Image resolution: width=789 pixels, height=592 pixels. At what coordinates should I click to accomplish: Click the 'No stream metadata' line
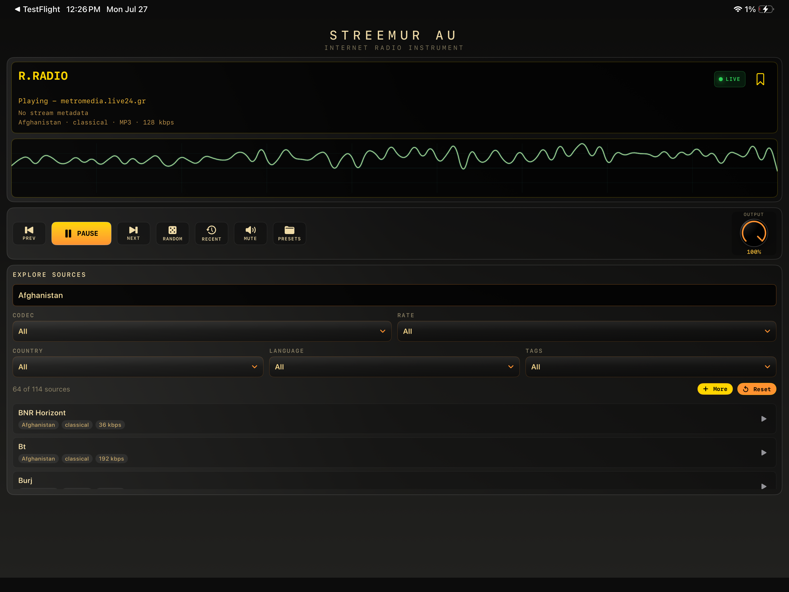[x=53, y=113]
